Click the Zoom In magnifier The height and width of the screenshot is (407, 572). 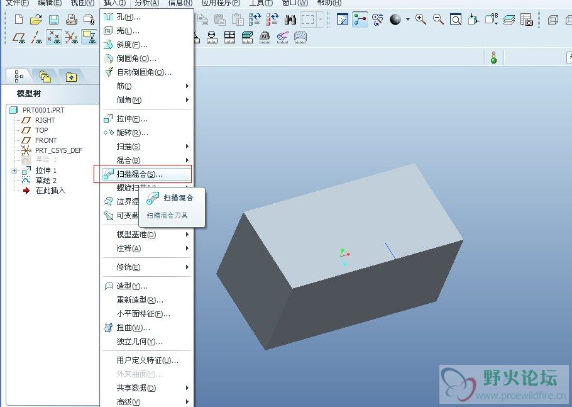coord(421,20)
